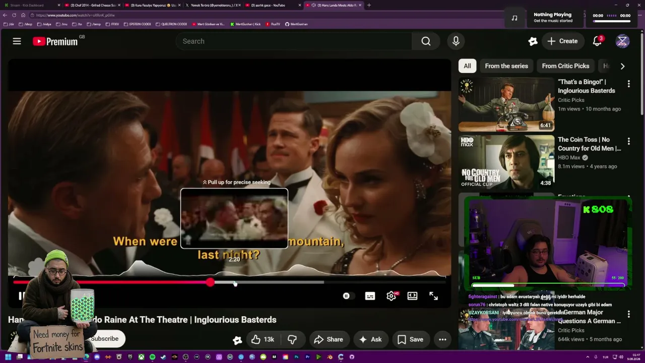
Task: Show hidden system tray icons
Action: tap(589, 357)
